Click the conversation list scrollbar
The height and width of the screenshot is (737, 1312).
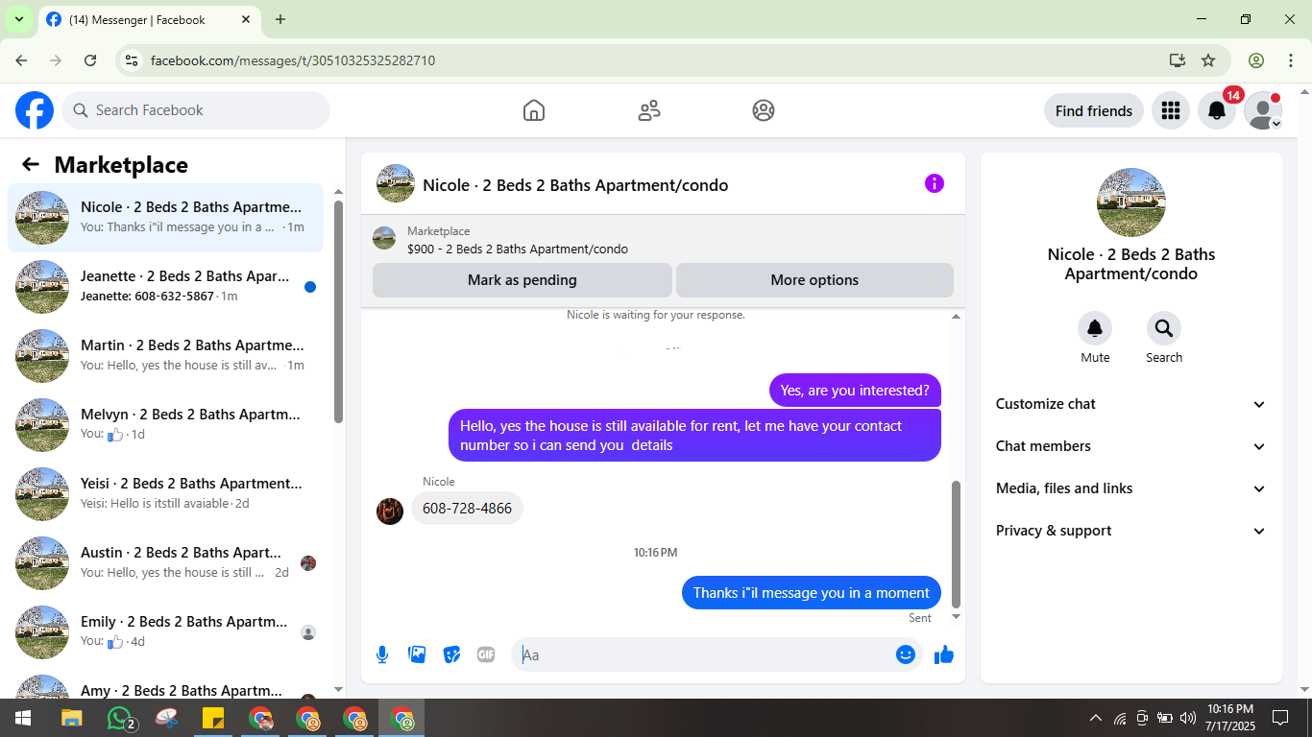coord(338,311)
